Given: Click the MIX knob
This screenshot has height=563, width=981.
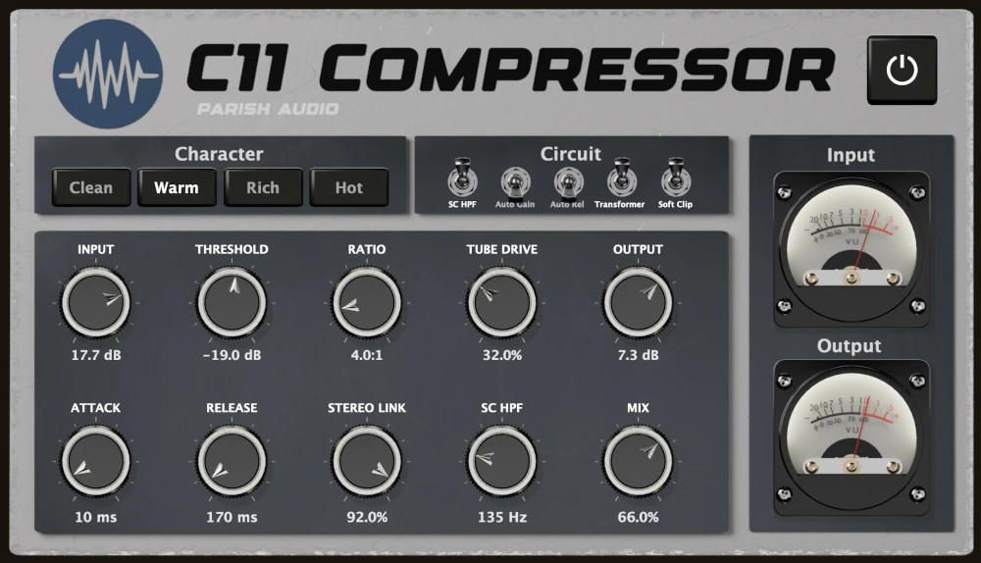Looking at the screenshot, I should pyautogui.click(x=638, y=462).
